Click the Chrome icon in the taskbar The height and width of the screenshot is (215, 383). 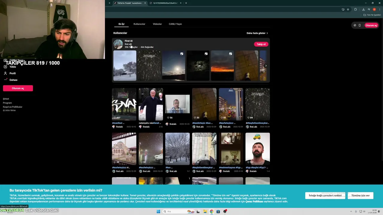[x=212, y=211]
